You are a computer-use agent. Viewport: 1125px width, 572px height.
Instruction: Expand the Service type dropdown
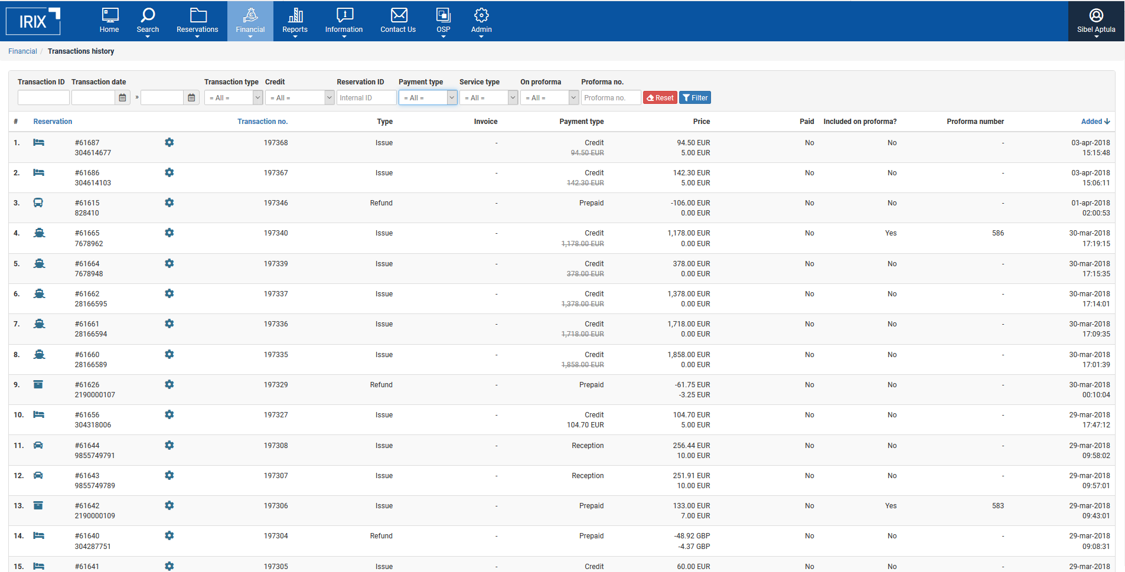tap(488, 98)
